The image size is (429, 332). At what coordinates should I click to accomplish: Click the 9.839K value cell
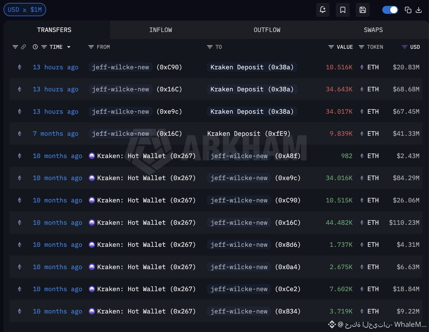coord(341,133)
